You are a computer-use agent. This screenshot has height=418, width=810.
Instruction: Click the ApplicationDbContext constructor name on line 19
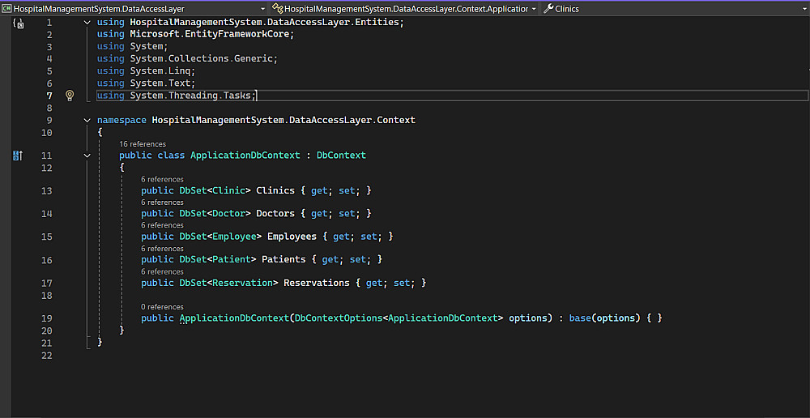[x=234, y=318]
